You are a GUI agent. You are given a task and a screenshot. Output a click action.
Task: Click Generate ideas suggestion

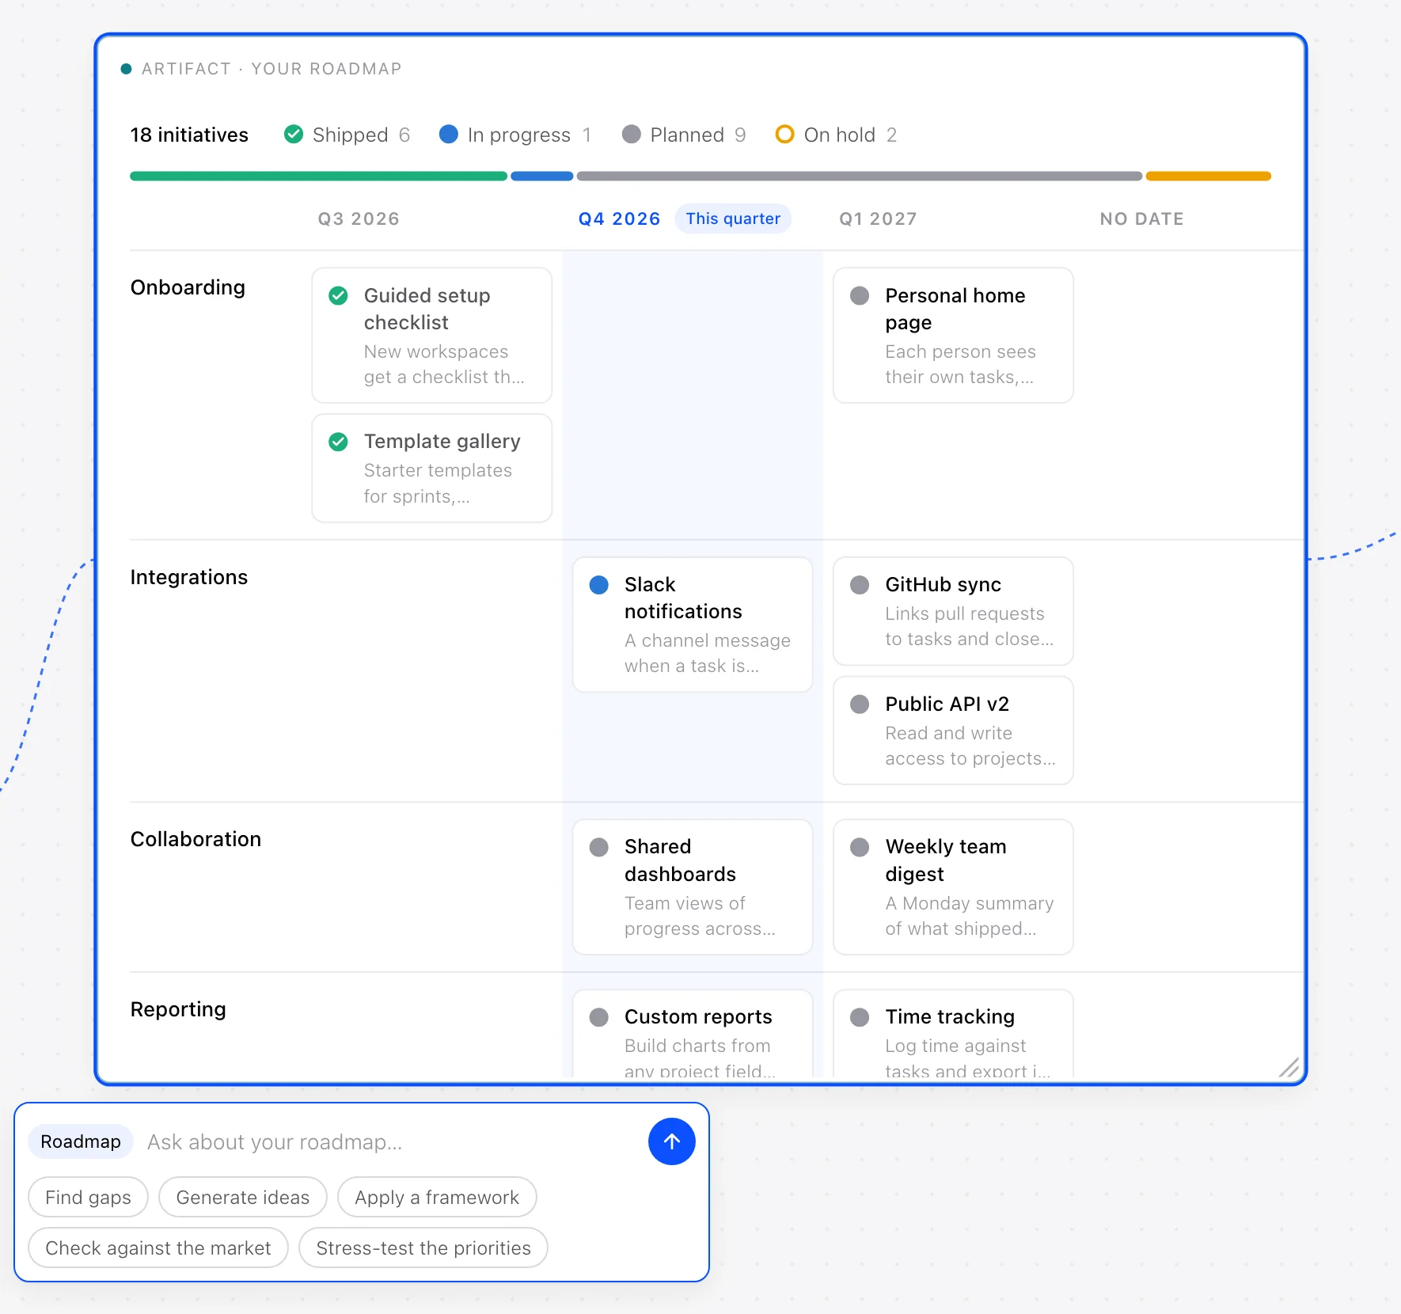click(242, 1197)
